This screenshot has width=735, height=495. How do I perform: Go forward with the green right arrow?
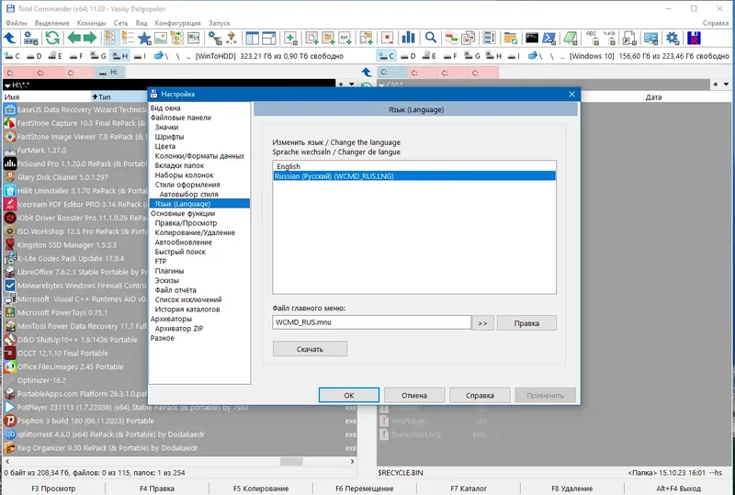(x=90, y=38)
